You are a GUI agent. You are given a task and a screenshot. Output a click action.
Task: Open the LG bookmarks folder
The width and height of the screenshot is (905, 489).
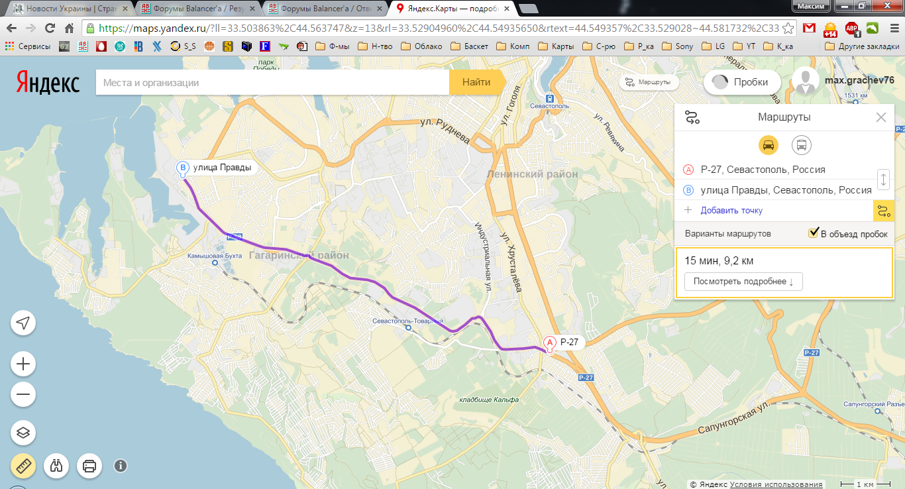[x=714, y=46]
